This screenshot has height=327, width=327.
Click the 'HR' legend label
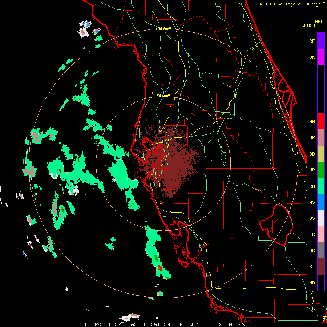[x=312, y=170]
